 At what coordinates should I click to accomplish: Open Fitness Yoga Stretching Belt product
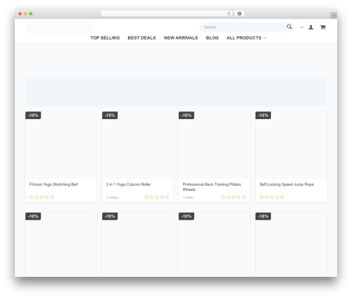[54, 185]
